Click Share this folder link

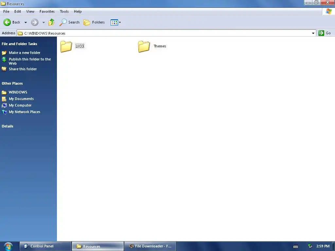(23, 69)
